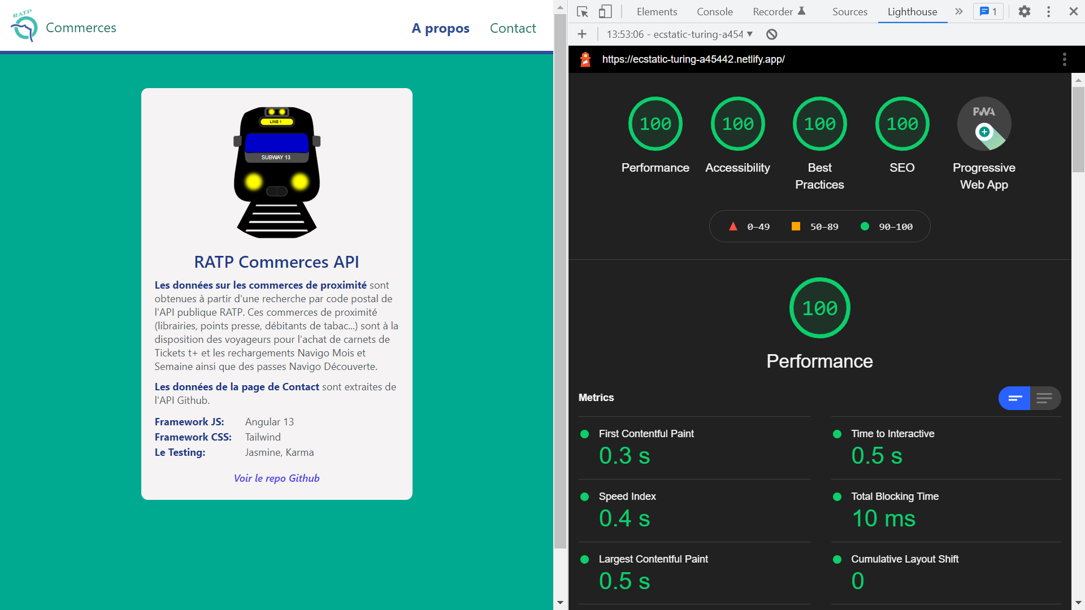Screen dimensions: 1085x610
Task: Select the Lighthouse tab
Action: coord(912,11)
